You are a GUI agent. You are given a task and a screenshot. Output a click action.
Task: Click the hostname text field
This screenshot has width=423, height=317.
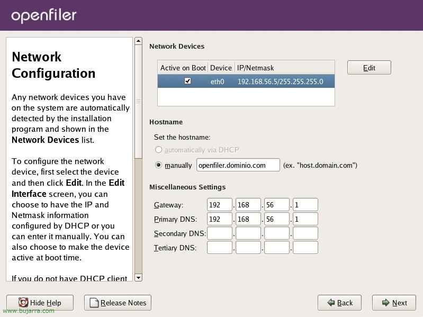(x=238, y=165)
